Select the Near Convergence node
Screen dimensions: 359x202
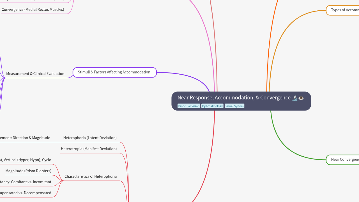(x=343, y=160)
